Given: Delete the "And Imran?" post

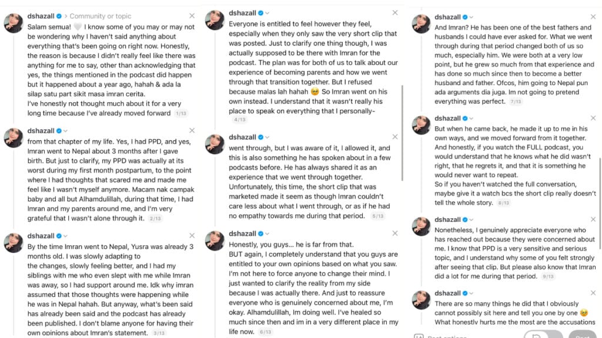Looking at the screenshot, I should tap(593, 17).
